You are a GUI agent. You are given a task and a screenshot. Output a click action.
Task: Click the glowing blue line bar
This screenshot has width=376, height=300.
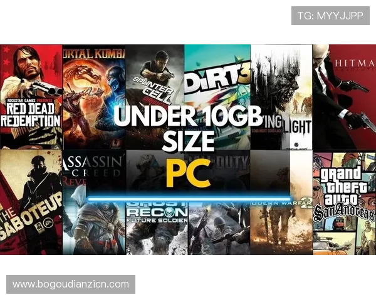[188, 199]
